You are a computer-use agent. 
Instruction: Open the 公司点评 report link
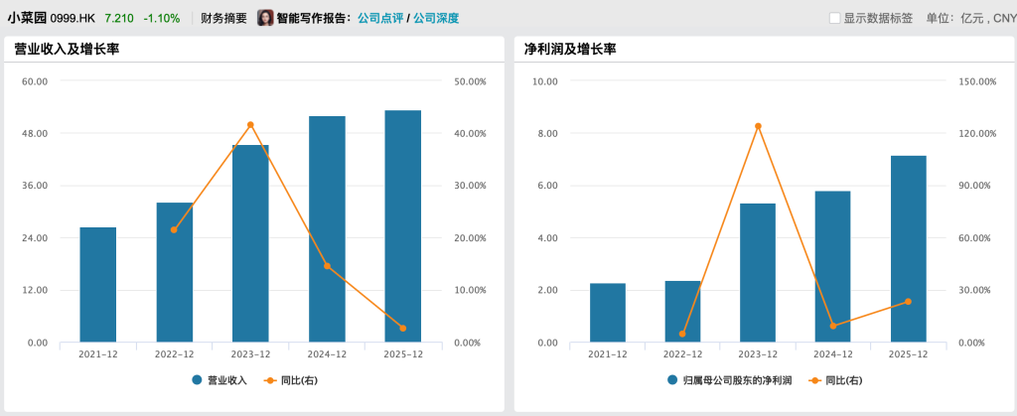tap(379, 18)
